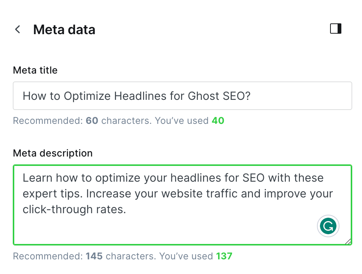Click the Meta description resize handle
Screen dimensions: 362x274
pyautogui.click(x=348, y=242)
